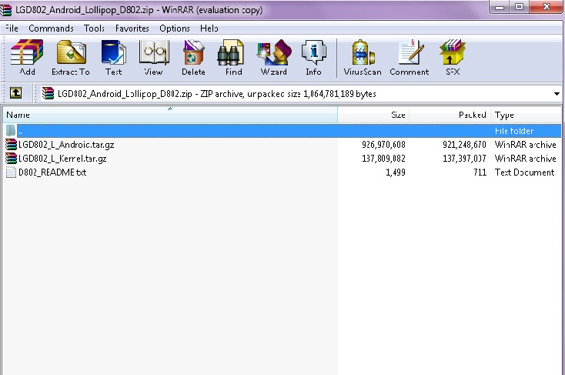This screenshot has height=375, width=565.
Task: Click the WinRAR title bar icon
Action: [5, 10]
